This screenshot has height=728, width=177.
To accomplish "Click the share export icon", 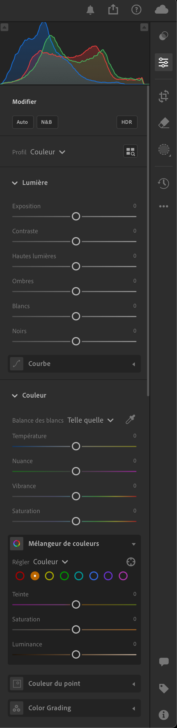I will (x=113, y=10).
